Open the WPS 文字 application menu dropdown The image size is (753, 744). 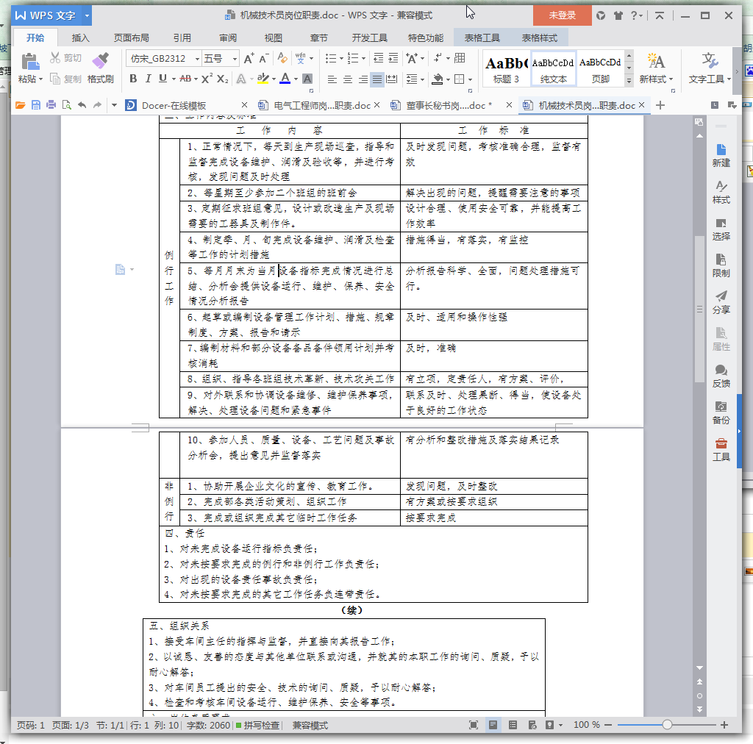87,15
